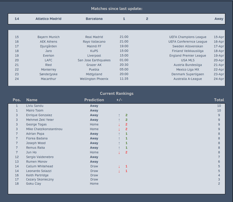Click 'Australia A-League' league text
The height and width of the screenshot is (202, 233).
click(188, 79)
